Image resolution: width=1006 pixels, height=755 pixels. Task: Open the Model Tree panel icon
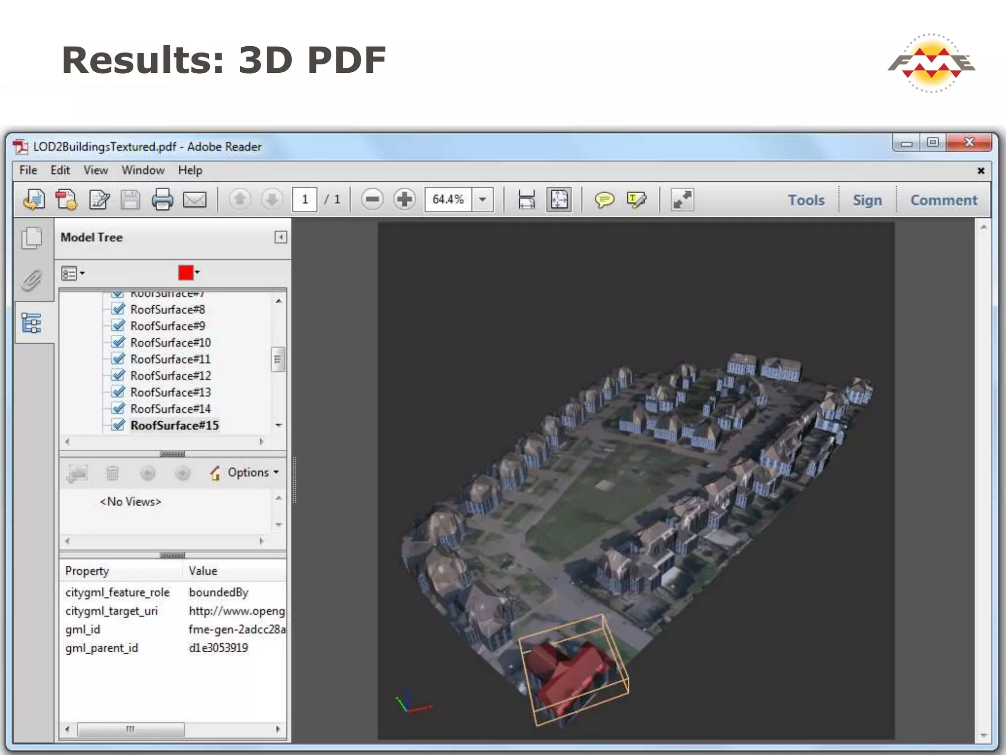click(x=32, y=323)
